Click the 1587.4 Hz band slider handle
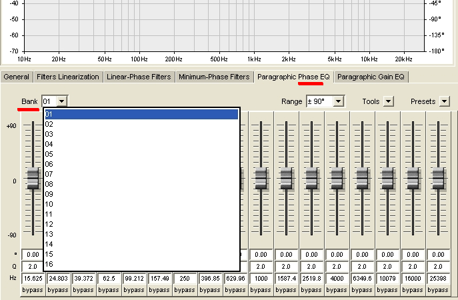 [x=286, y=178]
